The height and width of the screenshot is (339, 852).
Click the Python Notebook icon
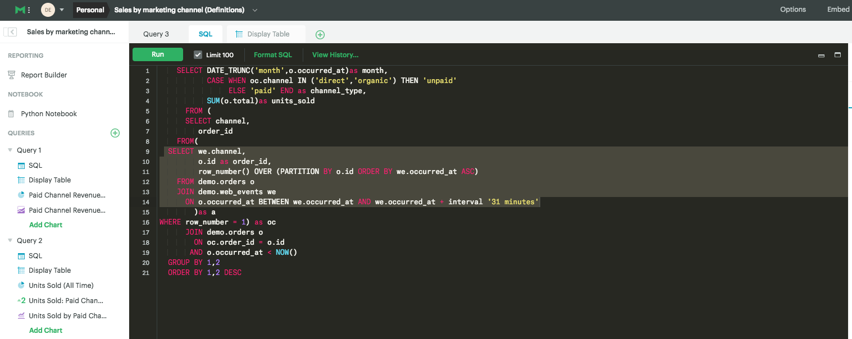(11, 113)
